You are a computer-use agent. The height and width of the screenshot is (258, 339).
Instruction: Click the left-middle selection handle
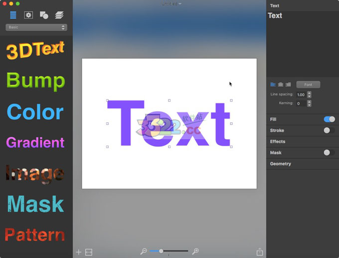click(x=107, y=123)
